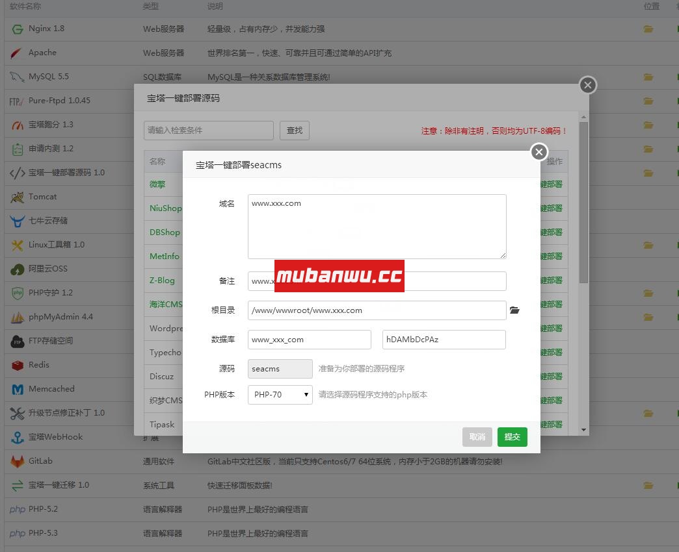The width and height of the screenshot is (679, 552).
Task: Click the phpMyAdmin sailboat icon
Action: (x=18, y=318)
